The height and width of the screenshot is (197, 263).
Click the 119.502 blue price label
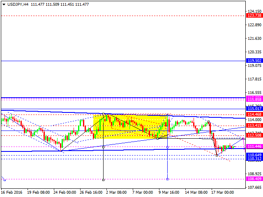(x=255, y=61)
